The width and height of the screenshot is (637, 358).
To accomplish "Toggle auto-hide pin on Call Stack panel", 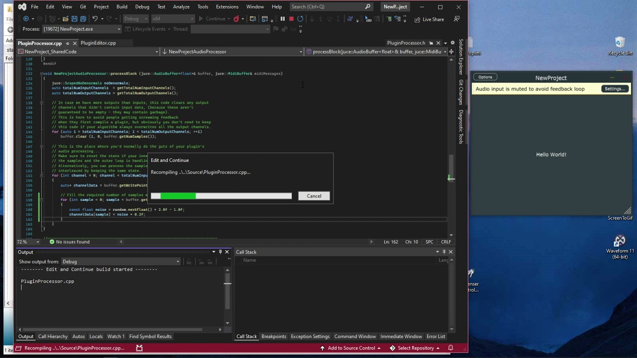I will tap(444, 252).
